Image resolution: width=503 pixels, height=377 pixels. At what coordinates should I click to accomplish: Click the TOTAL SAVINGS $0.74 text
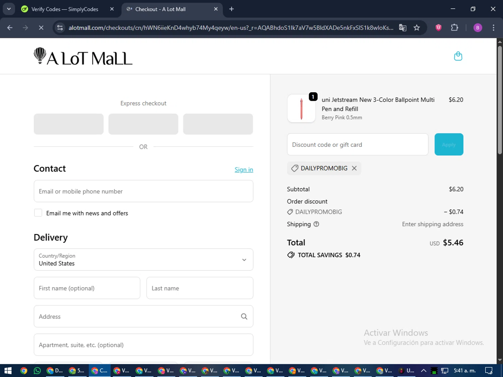[329, 255]
